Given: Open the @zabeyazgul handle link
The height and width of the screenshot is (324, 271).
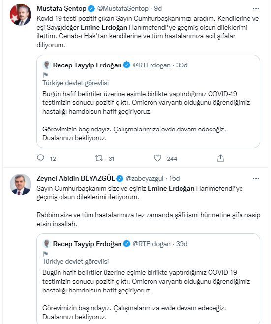Looking at the screenshot, I should 144,179.
